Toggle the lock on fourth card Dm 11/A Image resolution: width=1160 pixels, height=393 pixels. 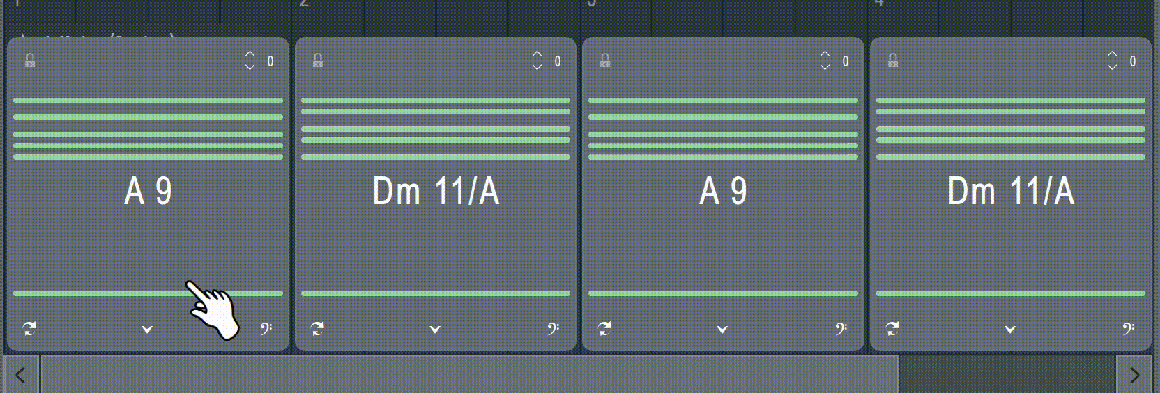point(893,60)
